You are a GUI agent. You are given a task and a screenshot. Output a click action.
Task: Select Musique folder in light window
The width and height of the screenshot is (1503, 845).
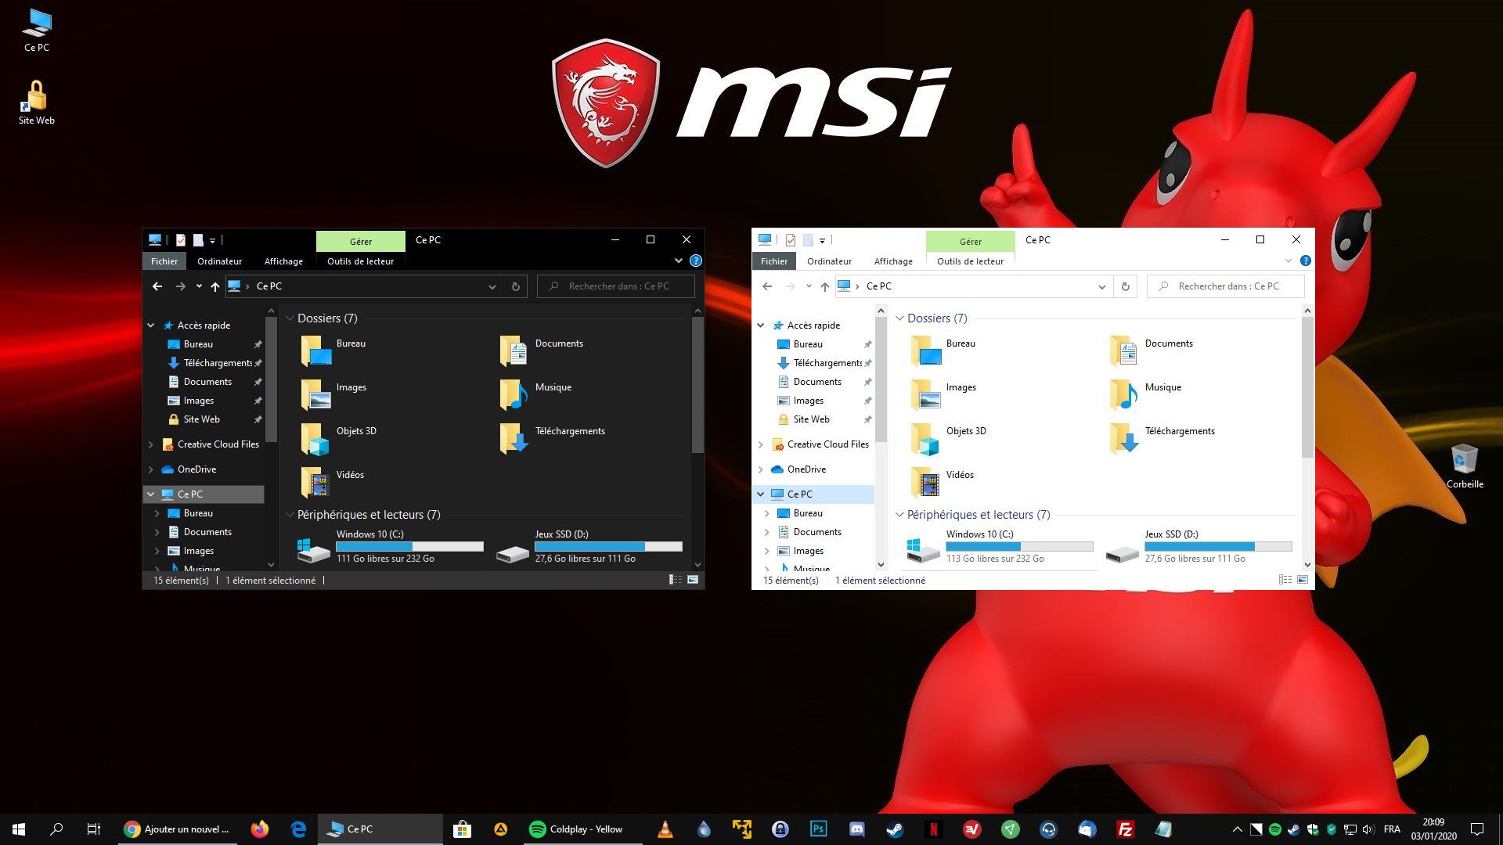[1146, 394]
